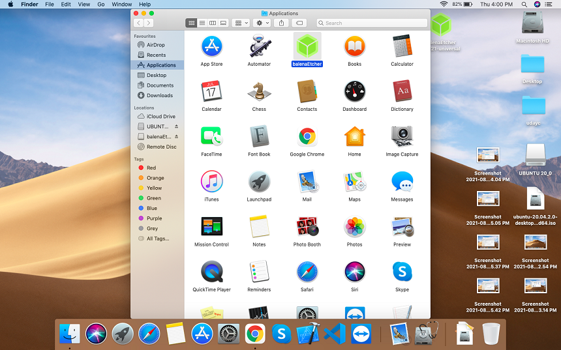Go forward with the Finder forward arrow
The image size is (561, 350).
(149, 23)
